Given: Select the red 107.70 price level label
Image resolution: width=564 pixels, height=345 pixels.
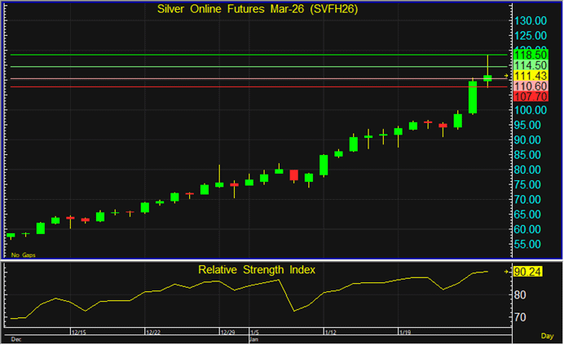Looking at the screenshot, I should 530,96.
